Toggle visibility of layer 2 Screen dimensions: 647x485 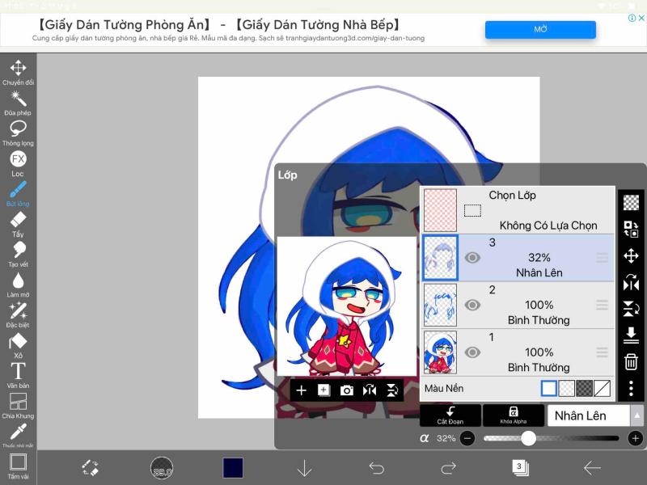473,306
